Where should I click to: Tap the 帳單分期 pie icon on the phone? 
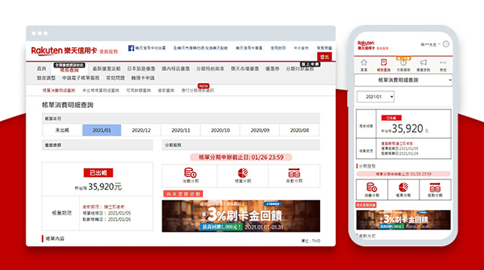coord(403,187)
